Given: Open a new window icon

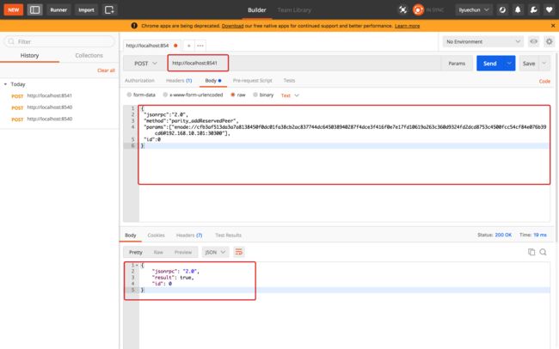Looking at the screenshot, I should [109, 9].
